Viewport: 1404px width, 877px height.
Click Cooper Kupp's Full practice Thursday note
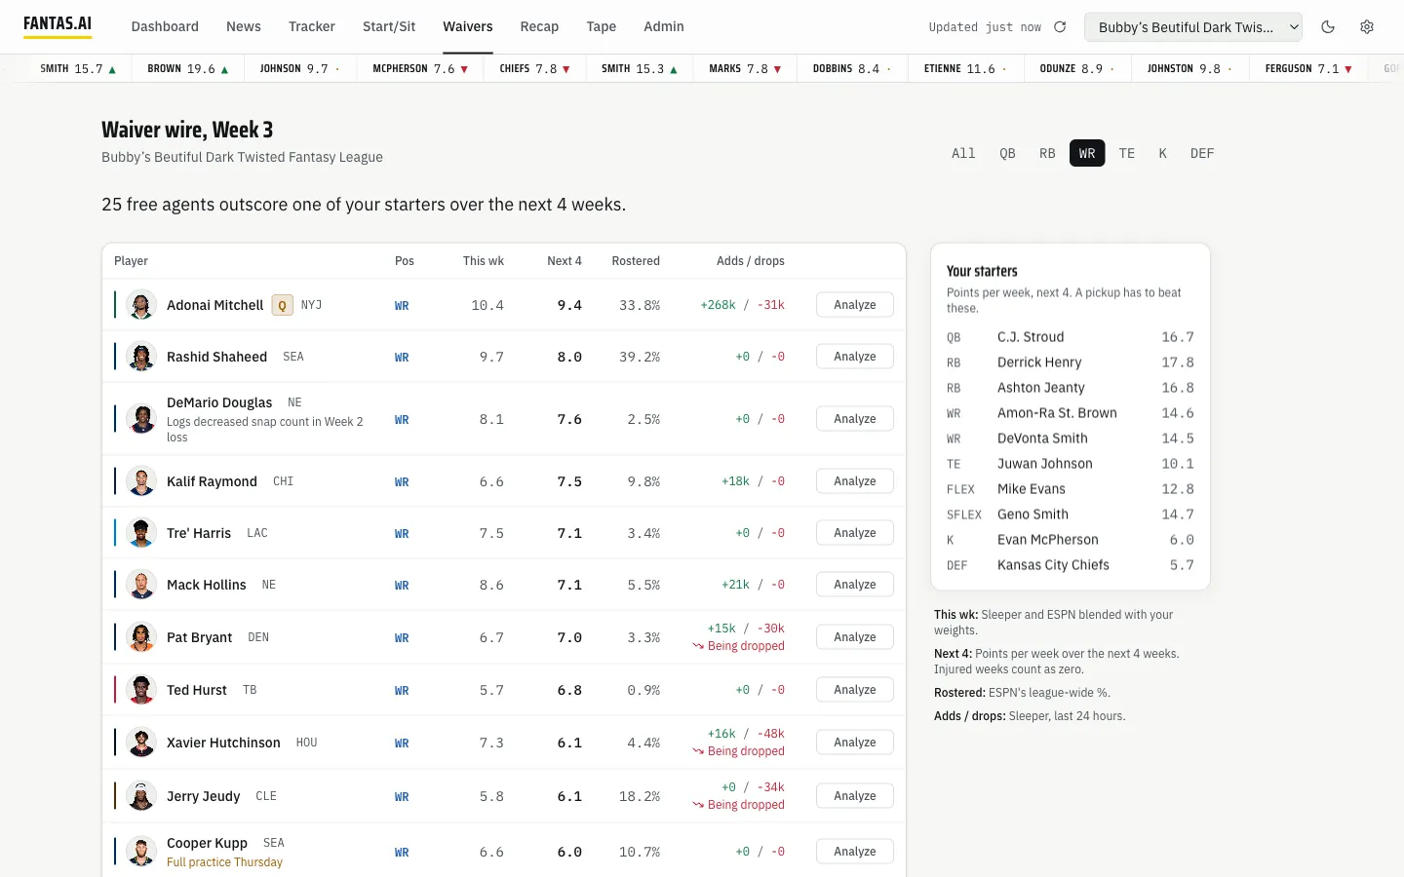[224, 862]
